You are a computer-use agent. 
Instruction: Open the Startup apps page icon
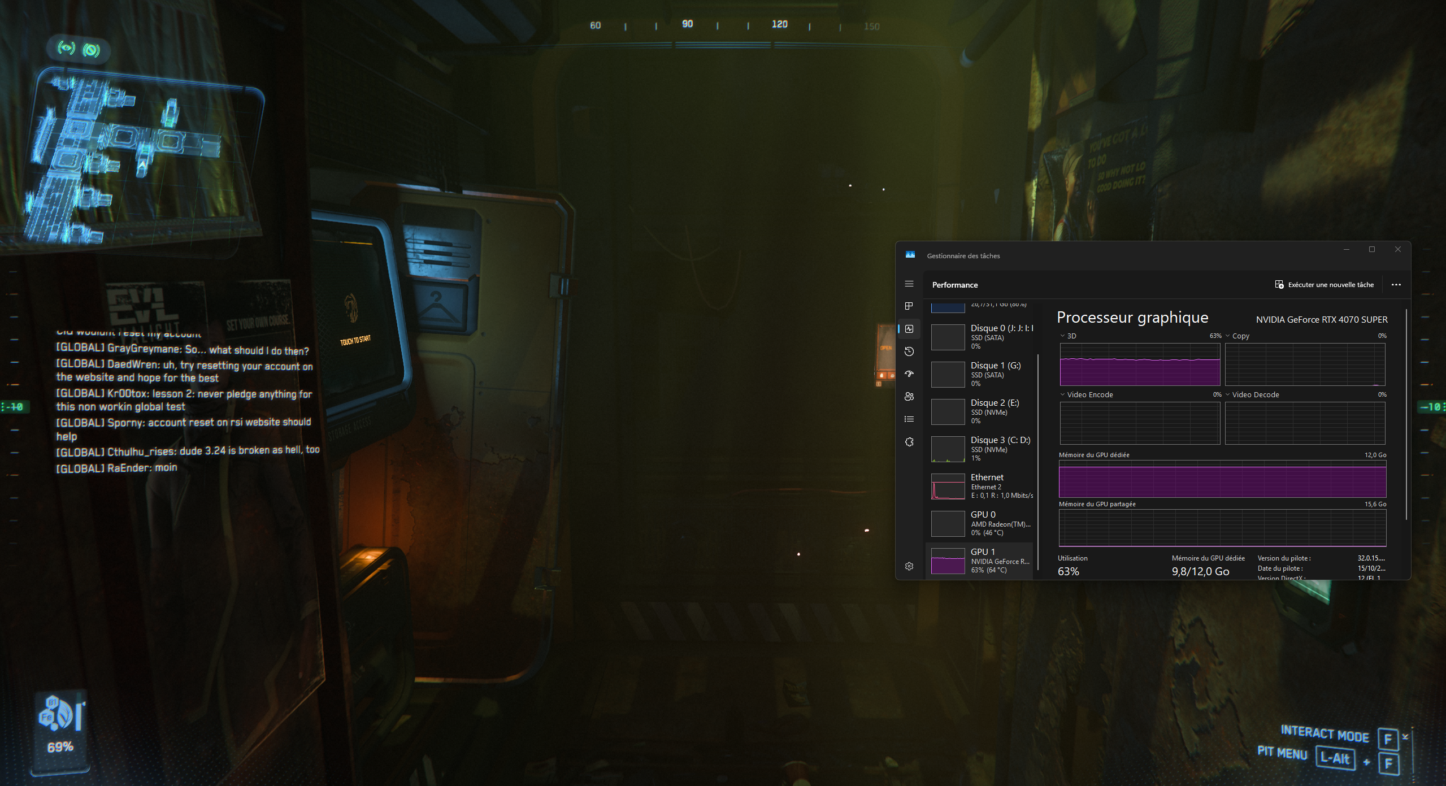(x=909, y=374)
